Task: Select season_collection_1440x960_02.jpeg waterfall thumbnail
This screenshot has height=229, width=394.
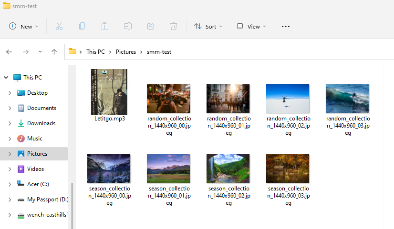Action: tap(228, 169)
